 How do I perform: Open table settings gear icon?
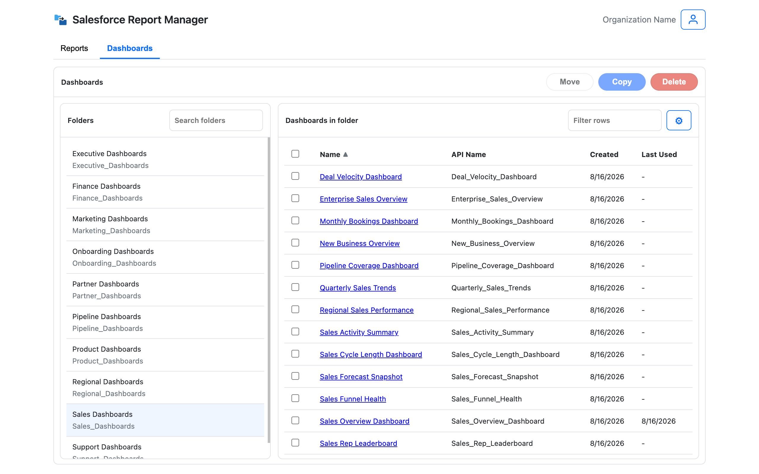point(679,120)
